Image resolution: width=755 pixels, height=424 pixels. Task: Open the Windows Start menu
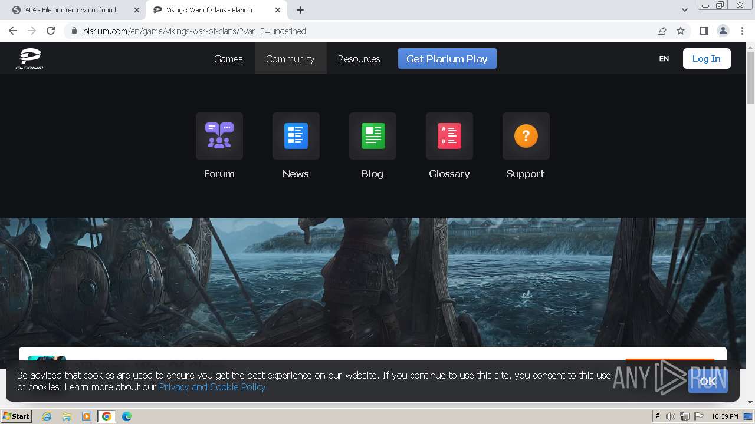coord(16,416)
